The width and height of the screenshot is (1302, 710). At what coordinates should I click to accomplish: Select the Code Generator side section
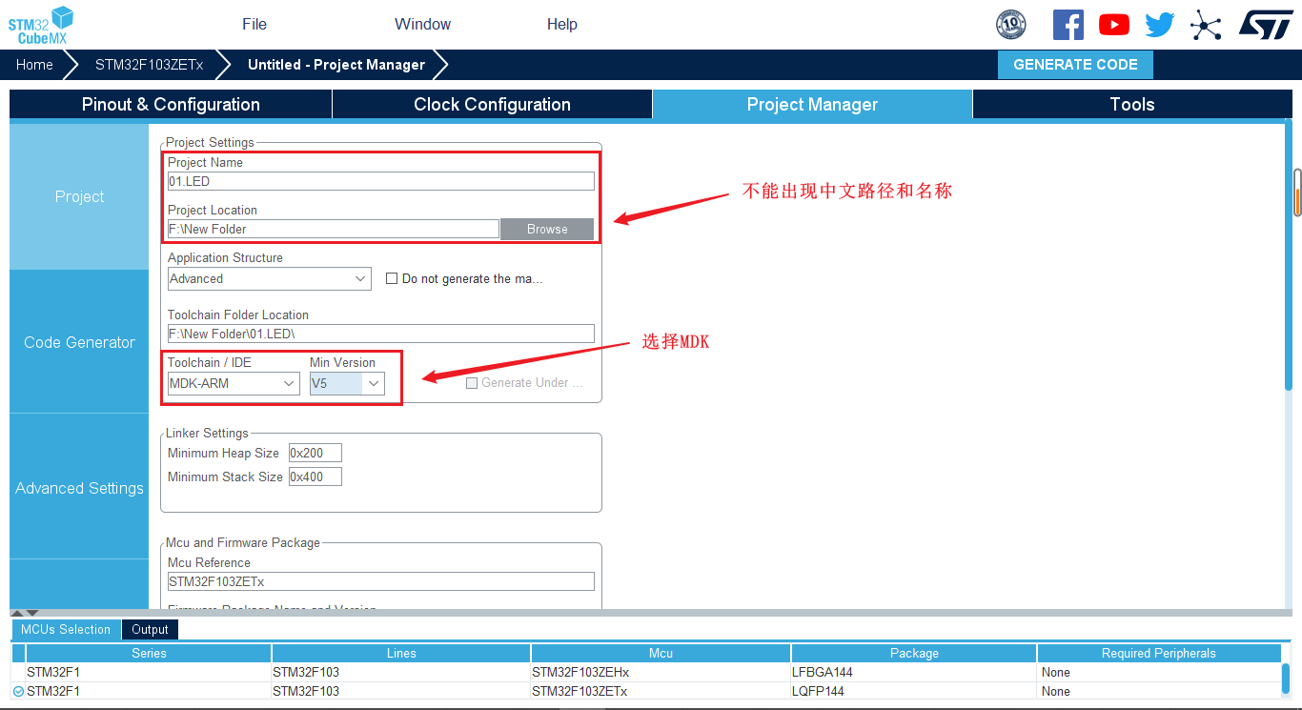(x=79, y=342)
